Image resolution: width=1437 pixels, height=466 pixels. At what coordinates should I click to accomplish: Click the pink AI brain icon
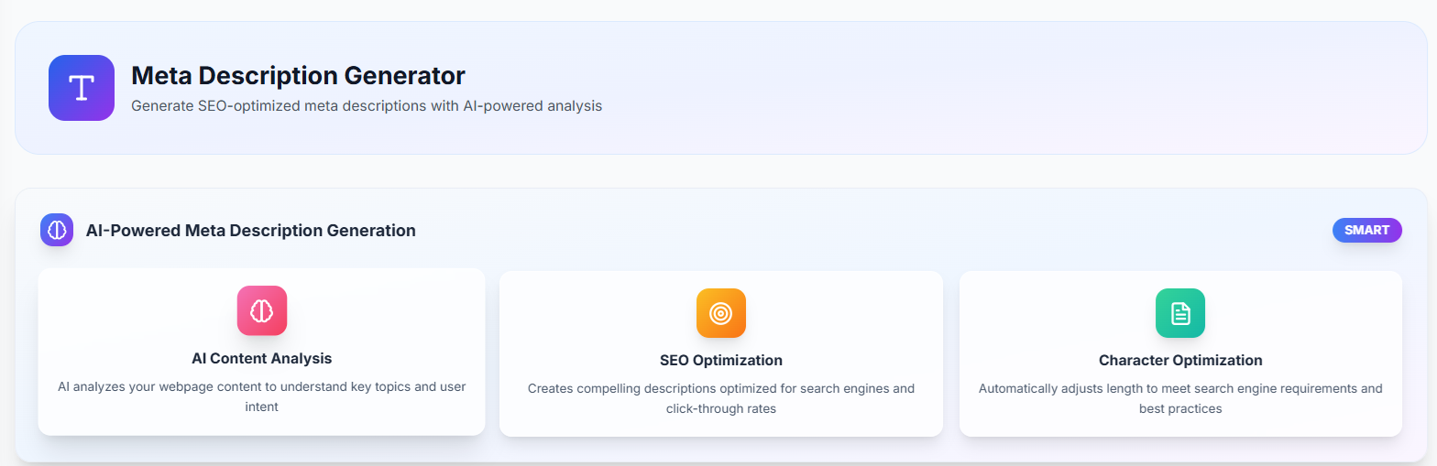coord(262,310)
